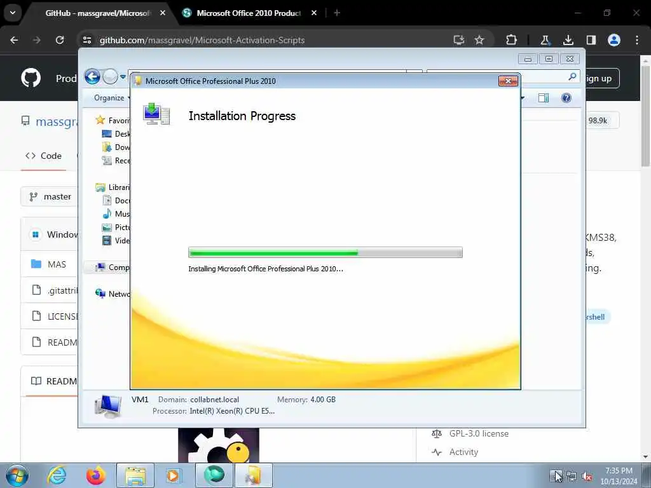Select Desktop in Explorer navigation pane
Screen dimensions: 651x488
coord(116,133)
